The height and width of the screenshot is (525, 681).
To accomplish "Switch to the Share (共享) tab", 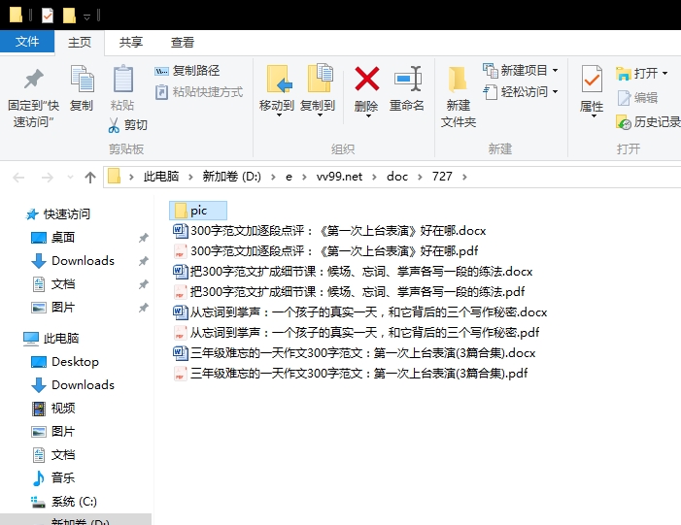I will tap(131, 42).
